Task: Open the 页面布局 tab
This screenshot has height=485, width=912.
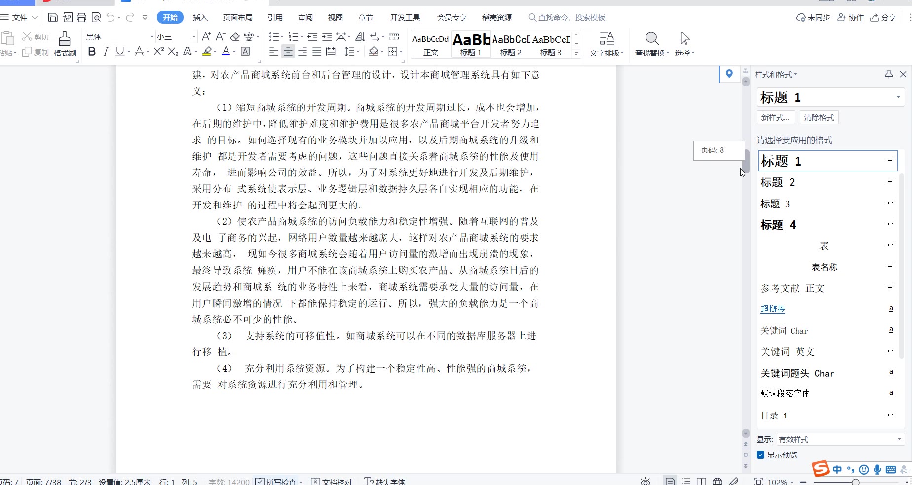Action: pos(237,18)
